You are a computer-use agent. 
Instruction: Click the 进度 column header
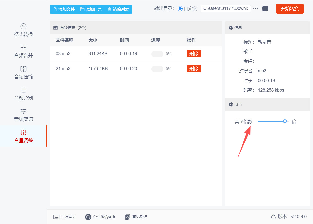coord(156,40)
